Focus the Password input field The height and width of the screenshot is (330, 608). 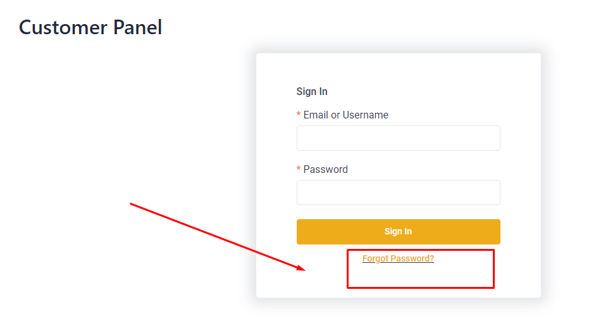(x=398, y=193)
